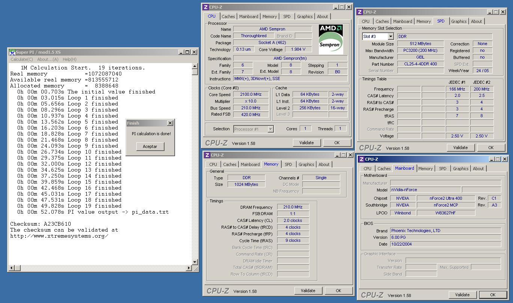Click the Manufacturer GEIL field
Image resolution: width=513 pixels, height=303 pixels.
pyautogui.click(x=420, y=57)
